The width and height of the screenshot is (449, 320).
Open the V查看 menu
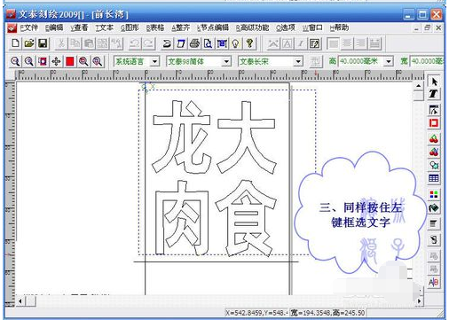(79, 27)
